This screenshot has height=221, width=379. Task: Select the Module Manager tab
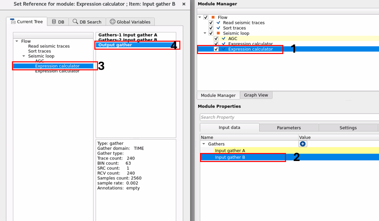(218, 95)
